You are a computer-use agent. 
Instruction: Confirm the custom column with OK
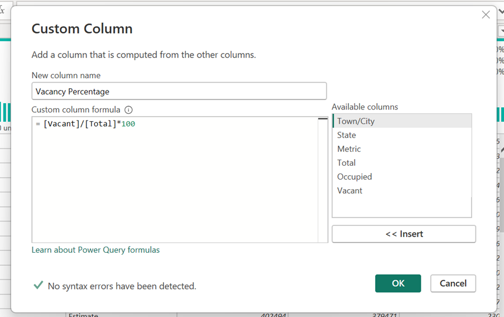(398, 284)
